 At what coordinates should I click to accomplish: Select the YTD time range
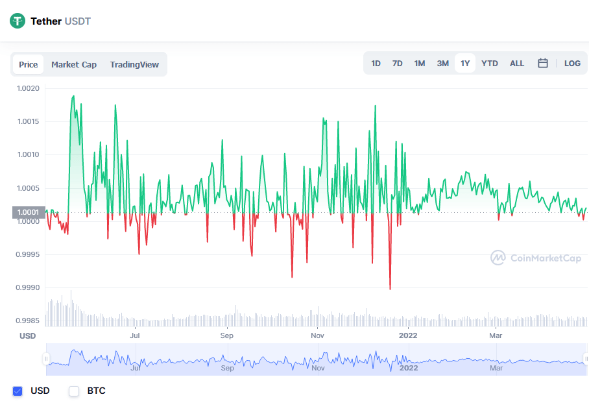pyautogui.click(x=490, y=64)
